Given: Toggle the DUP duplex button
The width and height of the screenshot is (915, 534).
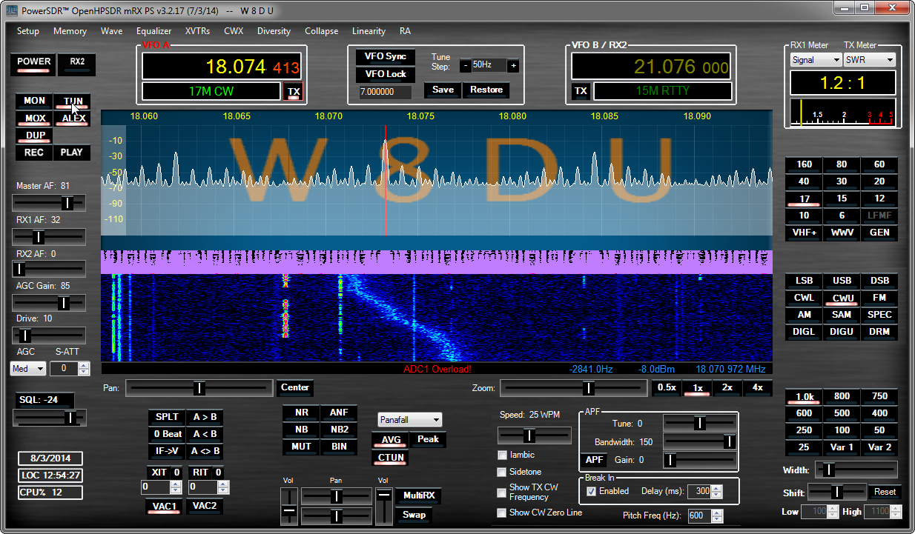Looking at the screenshot, I should [x=34, y=136].
